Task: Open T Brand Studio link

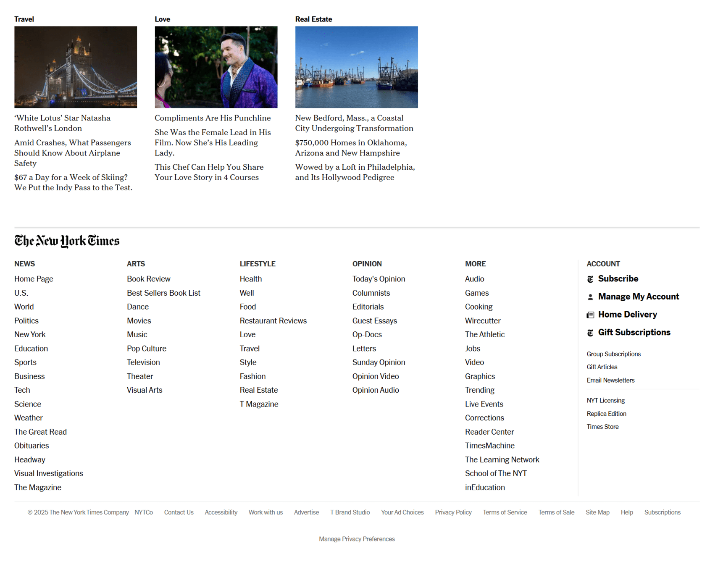Action: 350,512
